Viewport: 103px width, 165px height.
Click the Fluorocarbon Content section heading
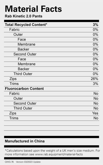(x=24, y=89)
